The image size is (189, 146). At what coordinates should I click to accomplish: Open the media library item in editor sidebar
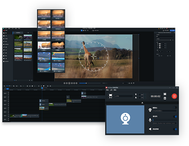(x=5, y=33)
